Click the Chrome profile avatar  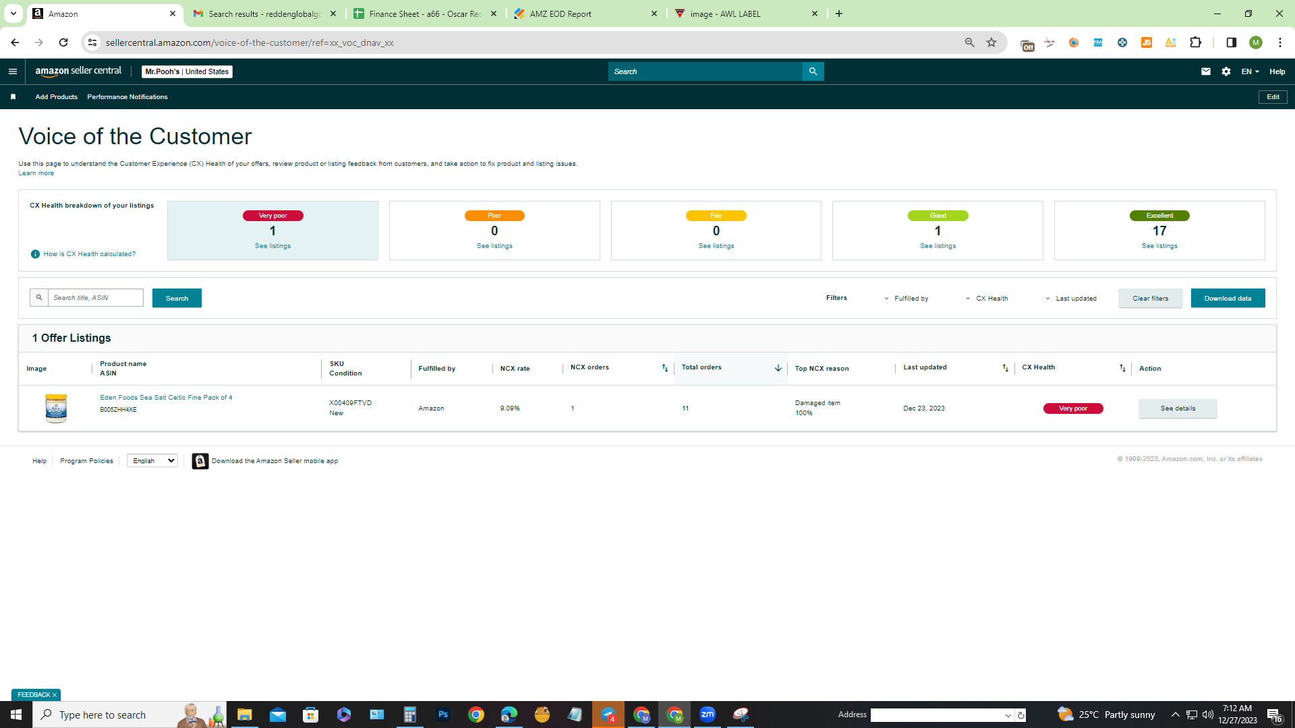point(1256,42)
